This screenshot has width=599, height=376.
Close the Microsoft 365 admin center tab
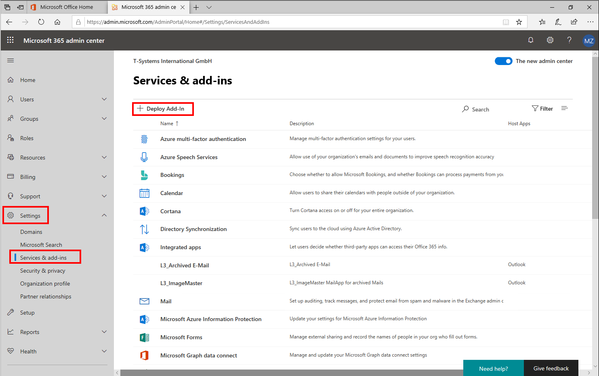[183, 7]
